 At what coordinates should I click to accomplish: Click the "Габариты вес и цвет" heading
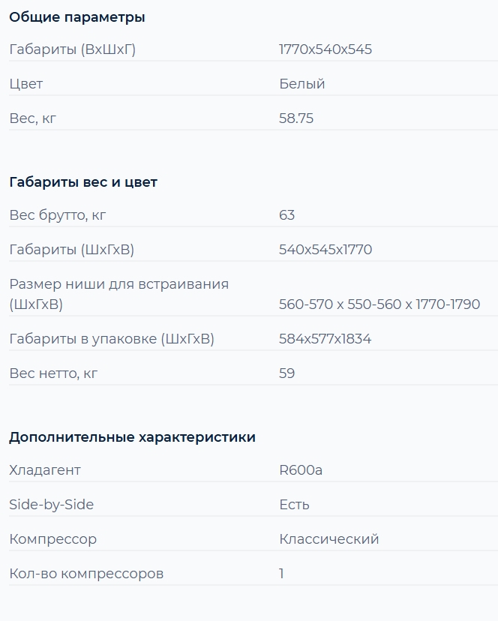(x=83, y=182)
